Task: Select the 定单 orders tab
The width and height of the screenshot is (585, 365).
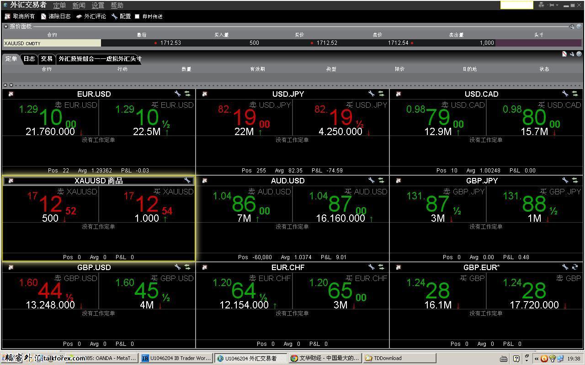Action: pyautogui.click(x=11, y=59)
